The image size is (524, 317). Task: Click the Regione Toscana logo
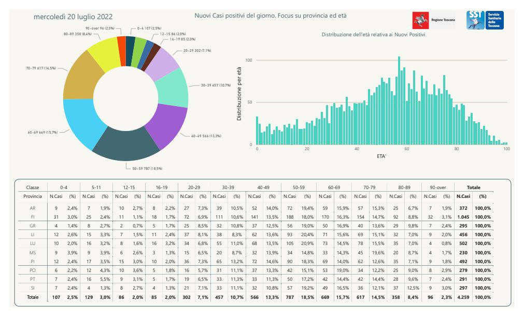(x=434, y=20)
